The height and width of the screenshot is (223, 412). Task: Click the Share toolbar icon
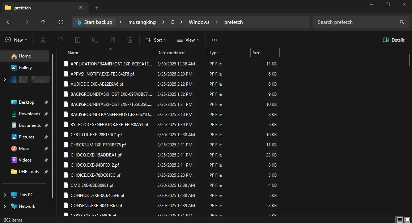[112, 40]
